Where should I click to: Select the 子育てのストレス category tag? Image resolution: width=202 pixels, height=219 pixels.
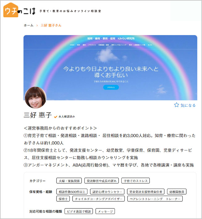pyautogui.click(x=136, y=181)
